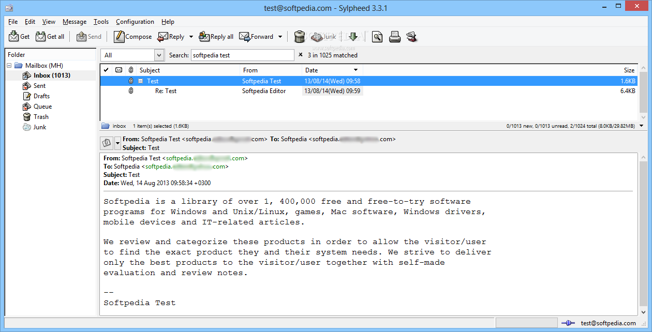Click inside the softpedia test search field
652x332 pixels.
pyautogui.click(x=242, y=55)
